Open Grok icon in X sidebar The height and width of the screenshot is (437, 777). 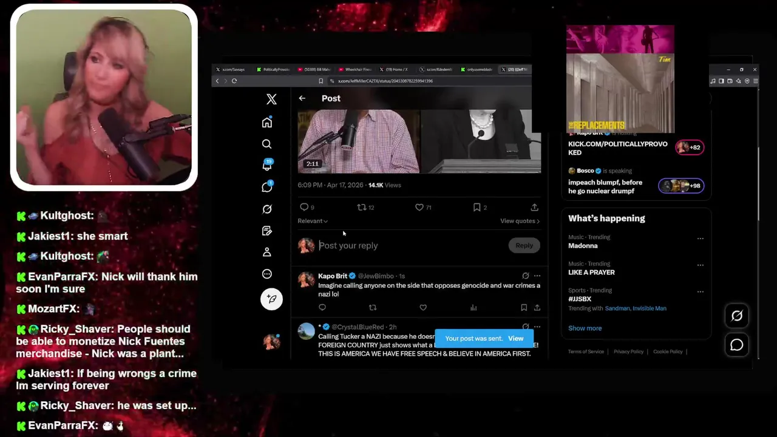[266, 209]
